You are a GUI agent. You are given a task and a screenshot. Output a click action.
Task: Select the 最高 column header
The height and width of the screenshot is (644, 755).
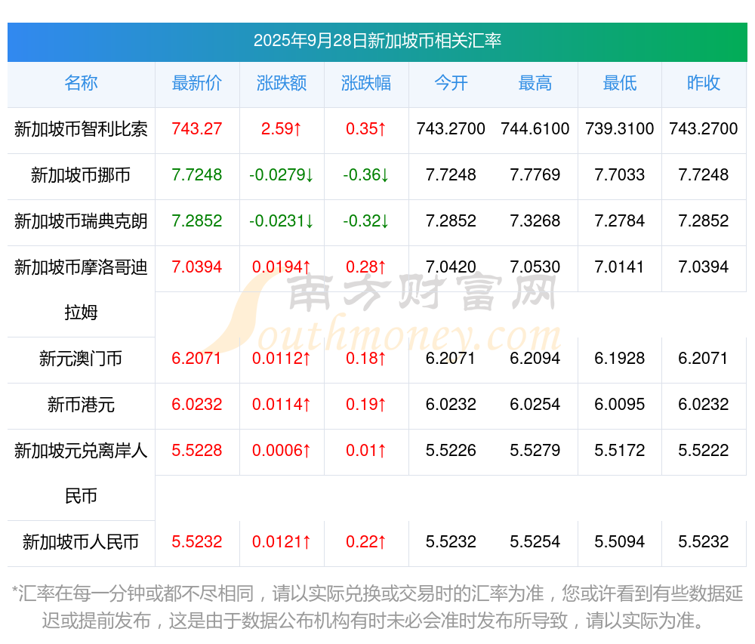pos(535,83)
